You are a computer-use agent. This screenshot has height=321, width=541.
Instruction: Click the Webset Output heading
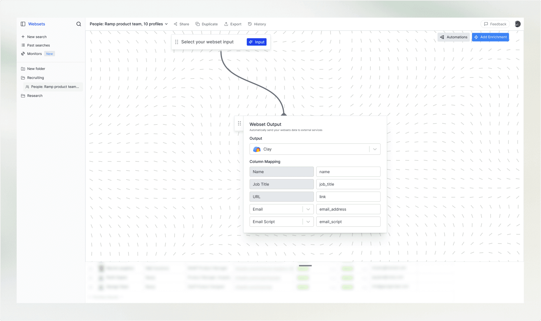[265, 124]
